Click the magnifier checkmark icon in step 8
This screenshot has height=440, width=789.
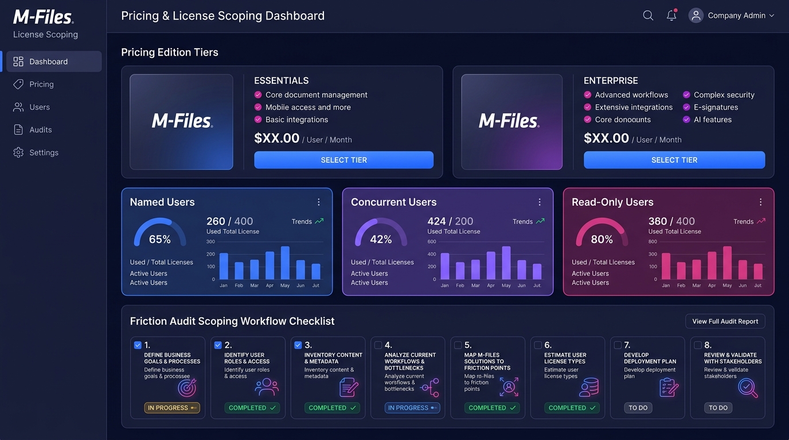click(x=748, y=388)
